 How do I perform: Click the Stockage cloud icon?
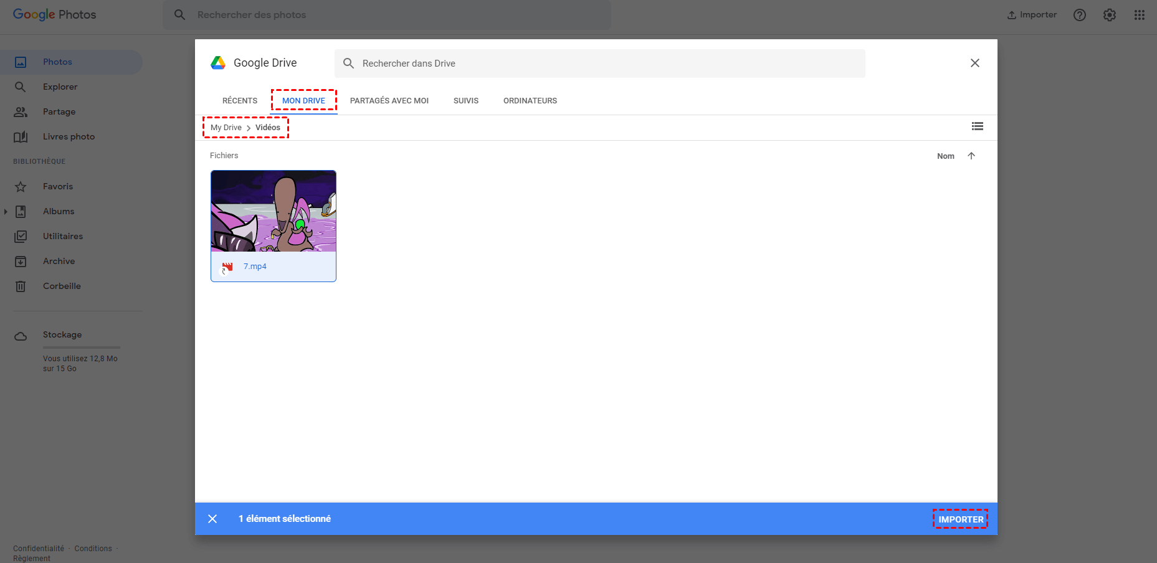[x=21, y=336]
